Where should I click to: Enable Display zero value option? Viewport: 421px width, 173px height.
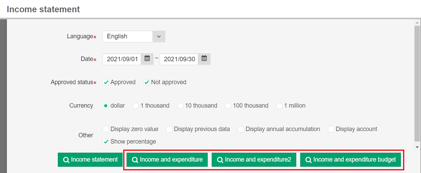(x=106, y=129)
